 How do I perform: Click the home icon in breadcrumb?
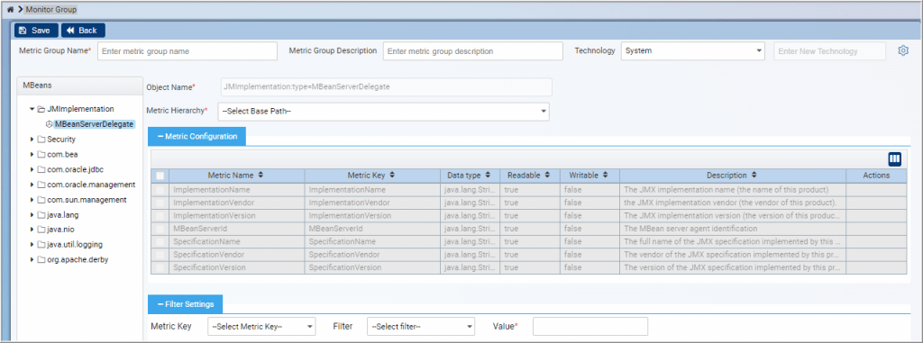(10, 9)
